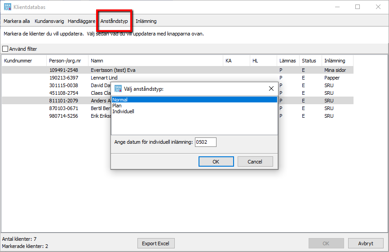The image size is (389, 252).
Task: Select Normal in the anståndstyp list
Action: [194, 100]
